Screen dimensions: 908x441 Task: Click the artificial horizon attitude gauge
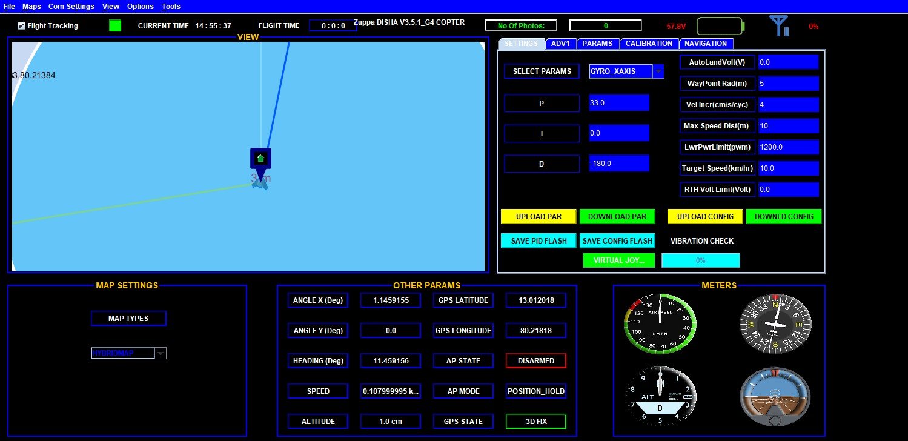point(775,394)
